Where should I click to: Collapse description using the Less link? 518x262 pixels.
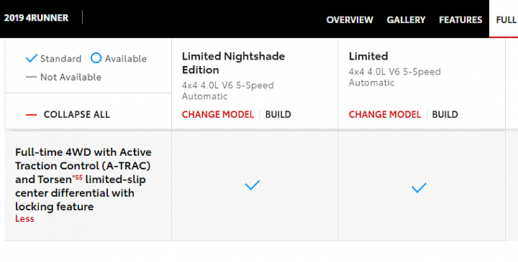(x=24, y=219)
